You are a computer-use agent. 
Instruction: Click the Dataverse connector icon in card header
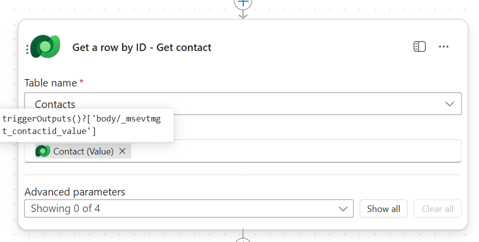click(46, 47)
